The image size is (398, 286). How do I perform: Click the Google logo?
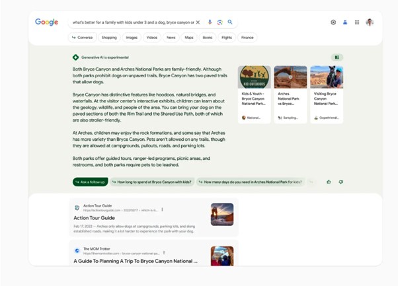tap(46, 22)
